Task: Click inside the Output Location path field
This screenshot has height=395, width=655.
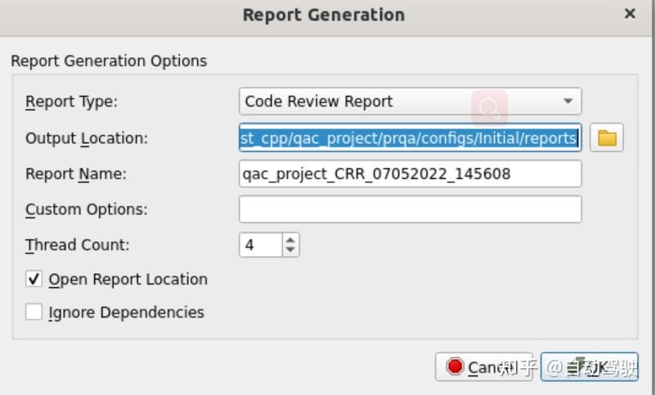Action: coord(409,138)
